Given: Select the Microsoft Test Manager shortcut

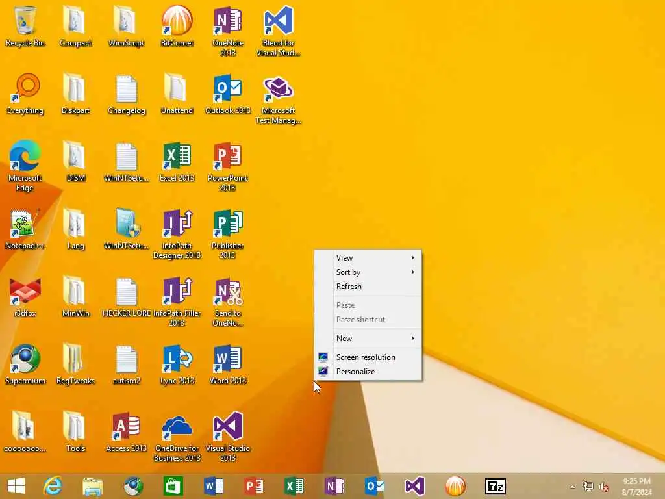Looking at the screenshot, I should coord(278,99).
